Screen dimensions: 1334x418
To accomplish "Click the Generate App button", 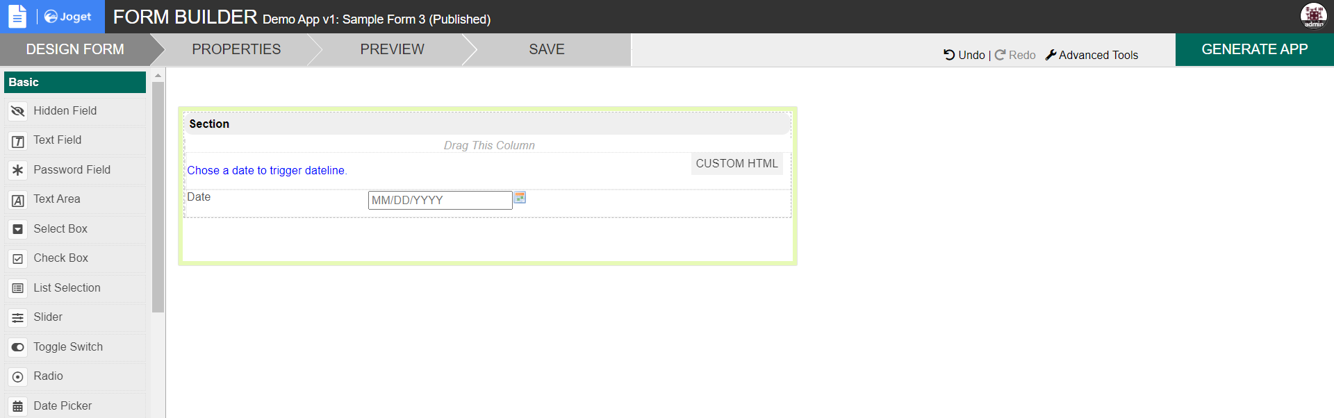I will (1254, 49).
